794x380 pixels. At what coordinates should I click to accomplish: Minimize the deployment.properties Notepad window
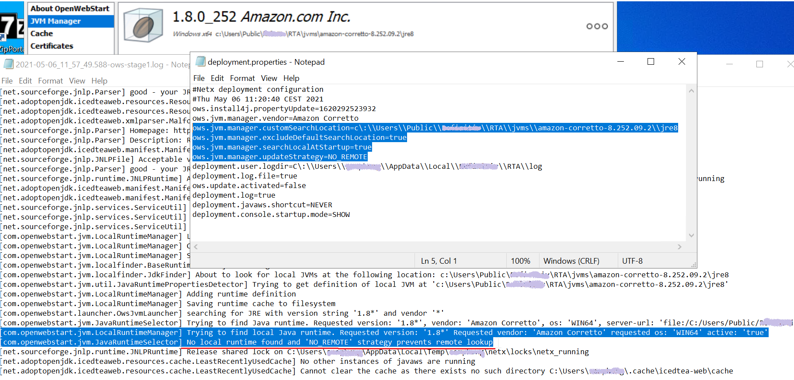pos(620,62)
